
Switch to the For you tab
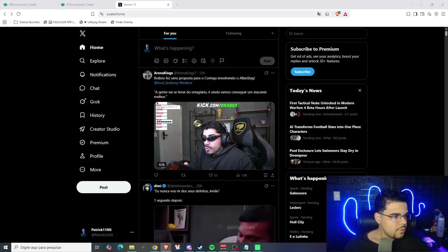(x=170, y=33)
